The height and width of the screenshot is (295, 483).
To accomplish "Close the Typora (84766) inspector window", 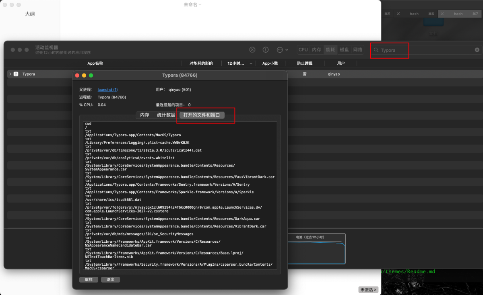I will pyautogui.click(x=77, y=75).
